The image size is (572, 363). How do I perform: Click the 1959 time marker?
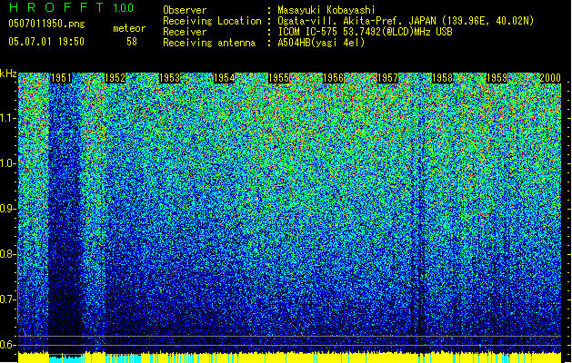497,78
